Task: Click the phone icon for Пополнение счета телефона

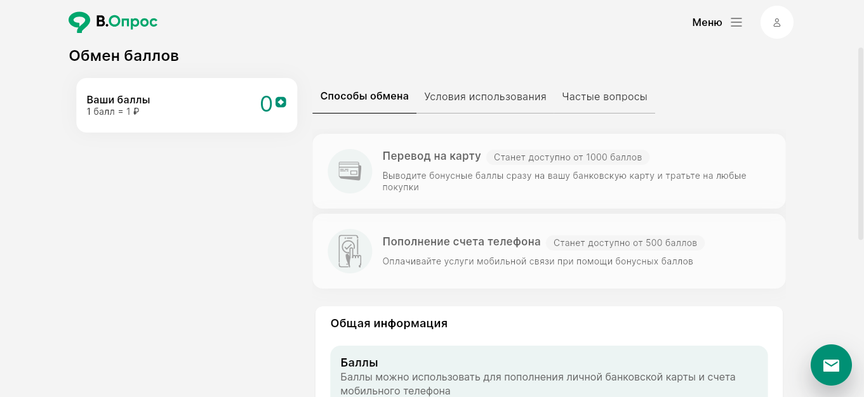Action: click(x=350, y=251)
